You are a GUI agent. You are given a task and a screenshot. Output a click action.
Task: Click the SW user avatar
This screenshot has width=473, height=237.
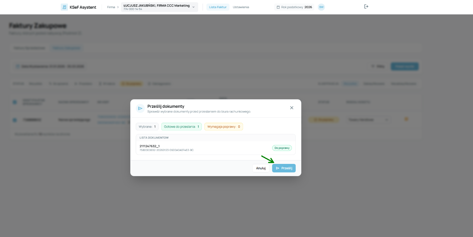[321, 7]
